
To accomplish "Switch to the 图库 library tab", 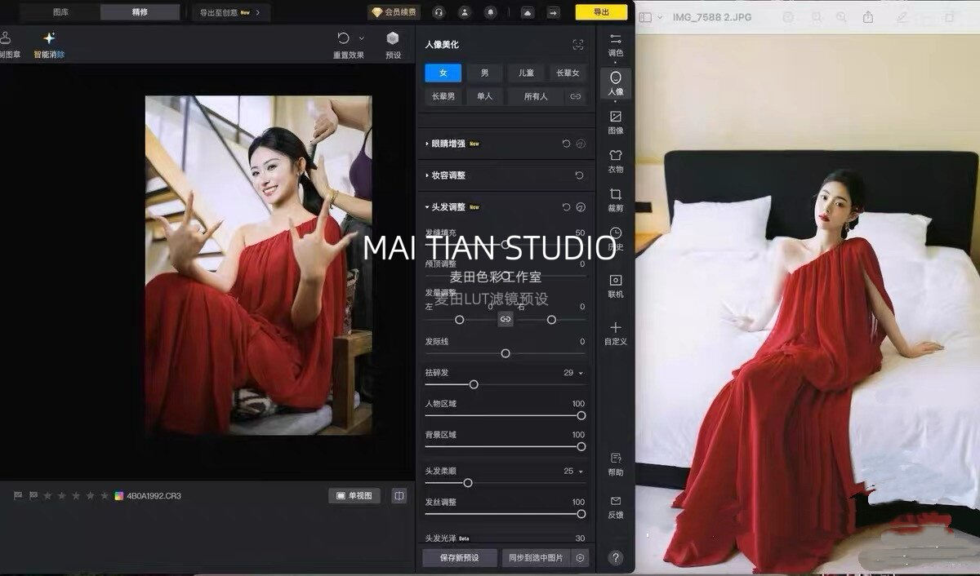I will [x=61, y=12].
